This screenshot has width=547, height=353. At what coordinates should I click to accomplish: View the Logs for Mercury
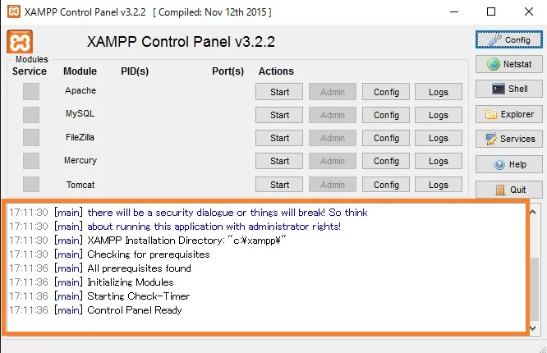(x=439, y=161)
